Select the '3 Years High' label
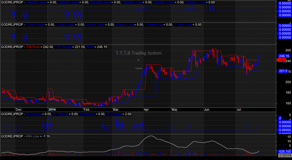This screenshot has width=292, height=160. 95,25
